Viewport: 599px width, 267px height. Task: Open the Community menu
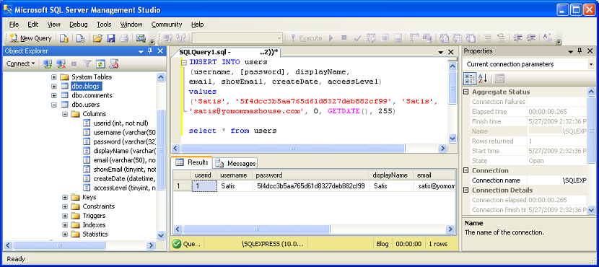(x=167, y=25)
